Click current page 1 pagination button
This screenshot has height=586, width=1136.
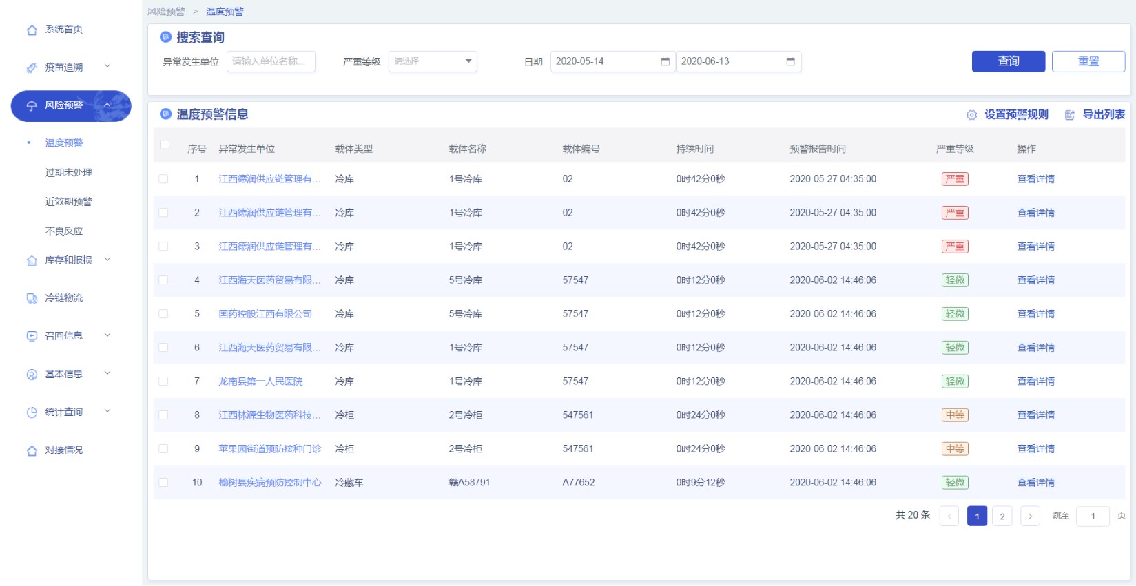click(x=977, y=516)
